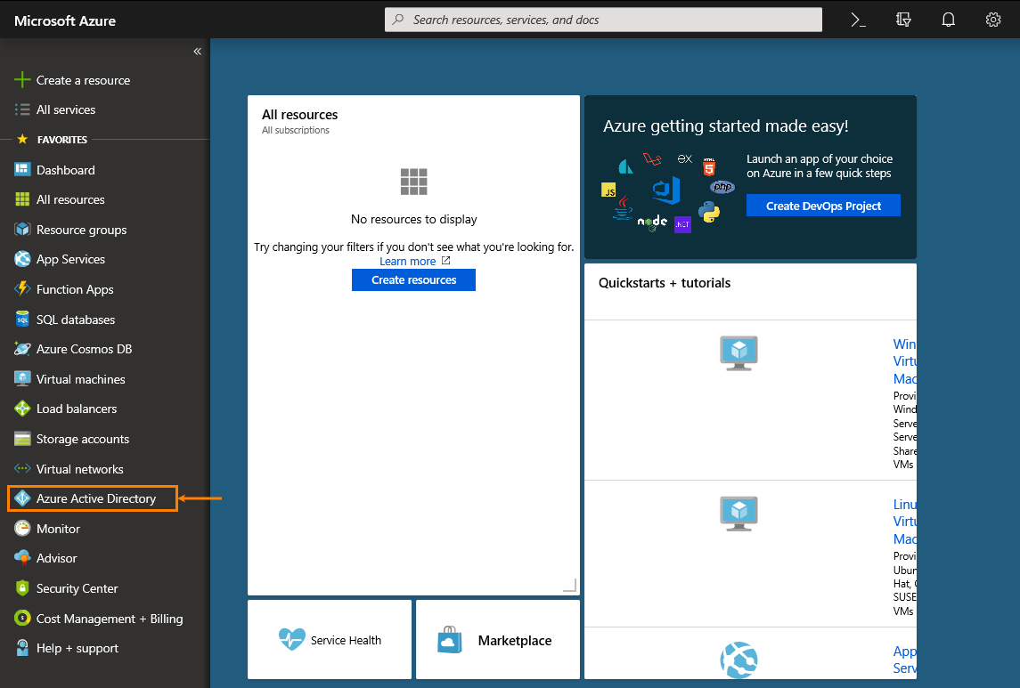Click the Create DevOps Project button
The width and height of the screenshot is (1020, 688).
coord(823,206)
